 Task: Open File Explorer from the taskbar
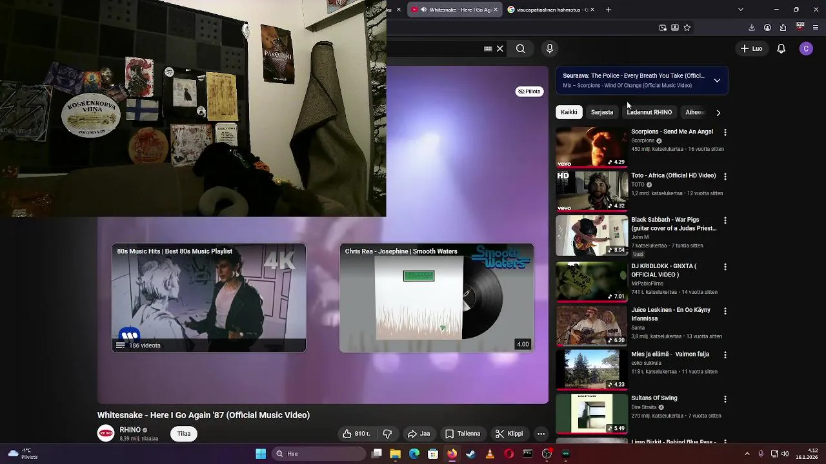click(395, 454)
